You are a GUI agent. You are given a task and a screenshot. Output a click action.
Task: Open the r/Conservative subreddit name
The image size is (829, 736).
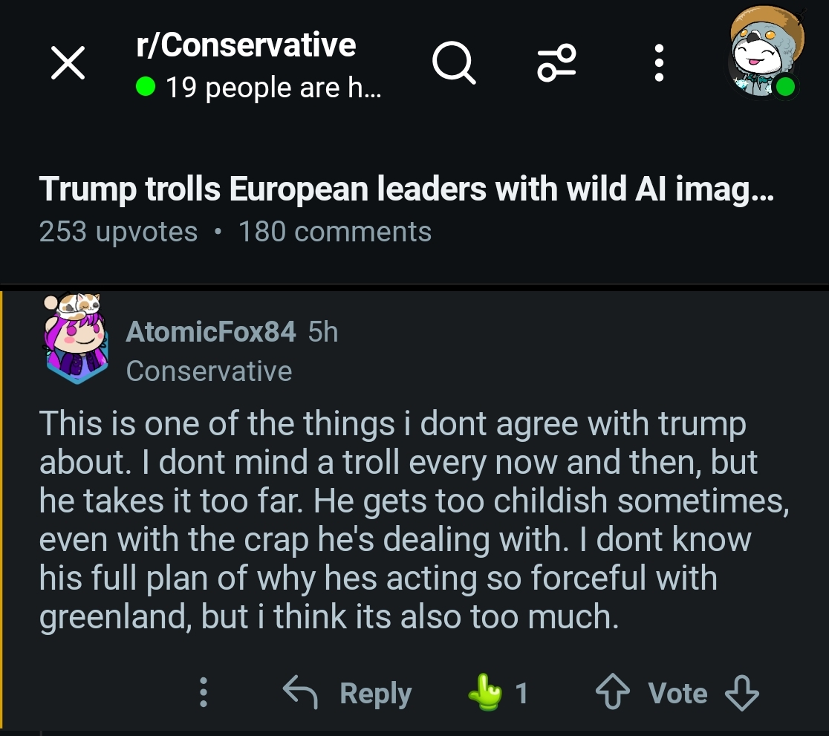coord(246,45)
